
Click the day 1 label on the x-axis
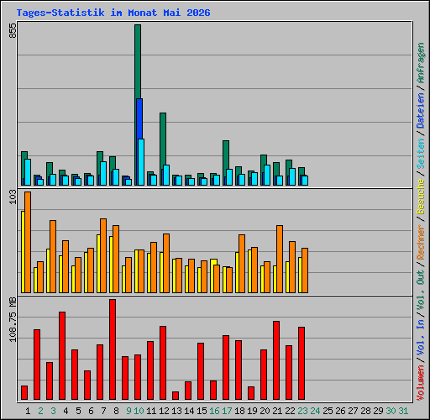click(x=28, y=411)
